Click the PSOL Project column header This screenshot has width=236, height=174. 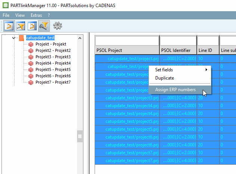pyautogui.click(x=127, y=50)
